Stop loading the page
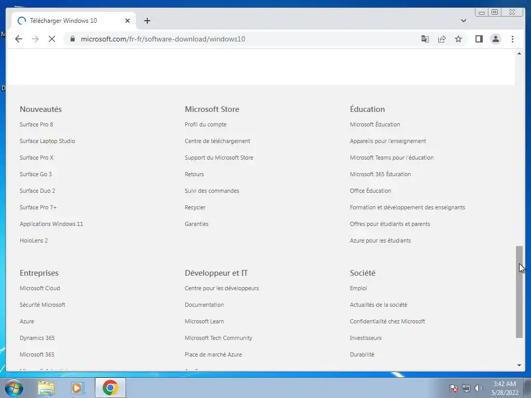This screenshot has width=531, height=398. point(52,39)
